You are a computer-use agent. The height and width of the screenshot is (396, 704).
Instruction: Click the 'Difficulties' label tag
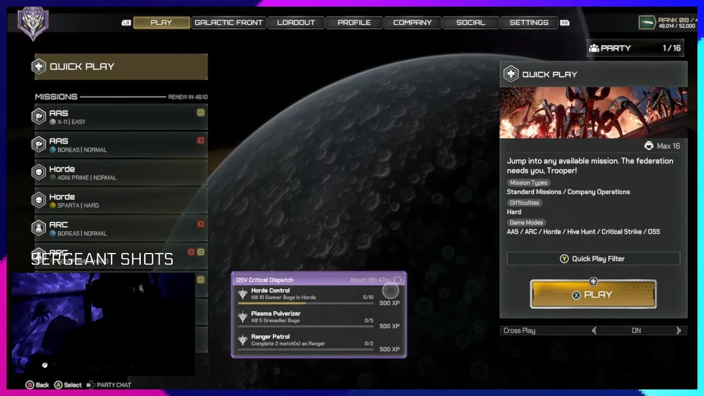(525, 202)
